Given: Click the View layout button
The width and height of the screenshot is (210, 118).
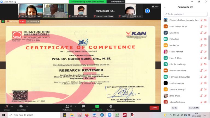Looking at the screenshot, I should (x=155, y=7).
